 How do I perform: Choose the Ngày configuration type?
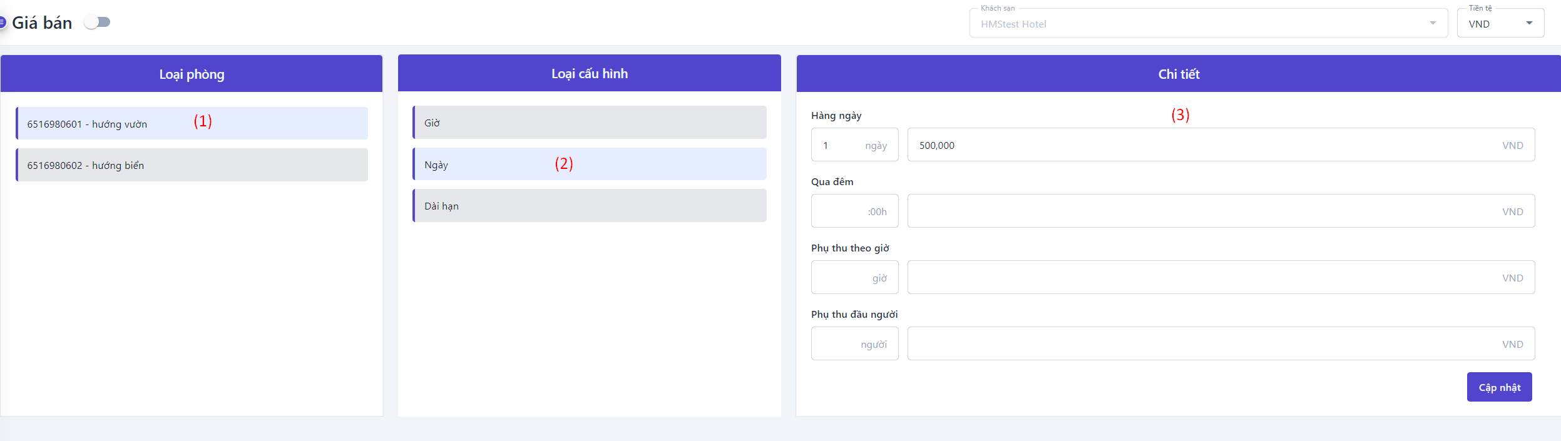pos(590,165)
